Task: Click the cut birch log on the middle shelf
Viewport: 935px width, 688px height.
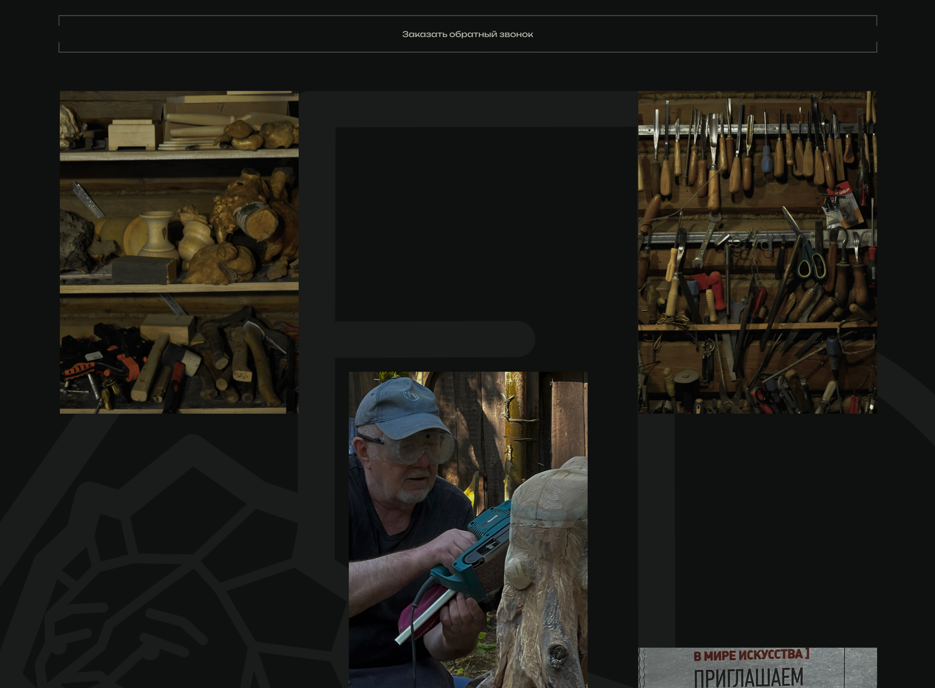Action: click(x=257, y=221)
